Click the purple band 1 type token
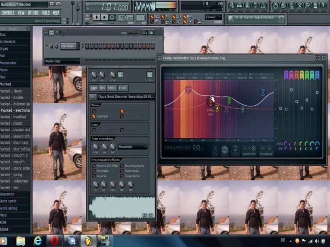 point(286,75)
